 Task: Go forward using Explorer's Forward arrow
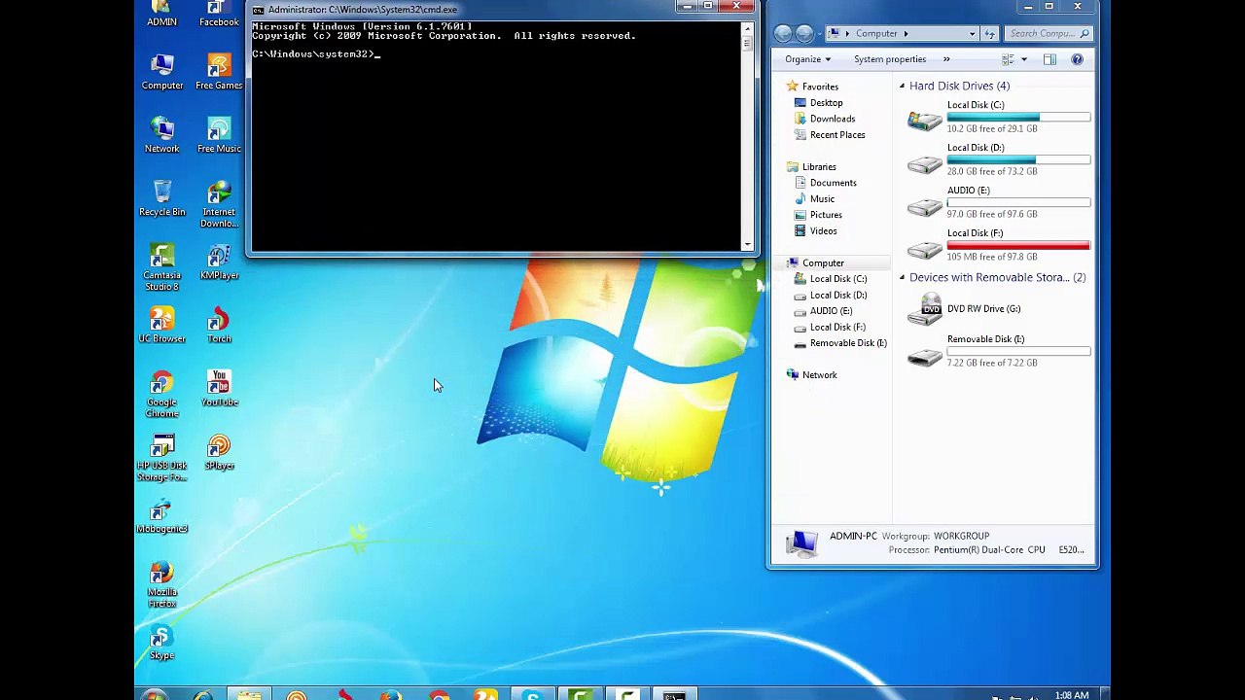[x=803, y=33]
